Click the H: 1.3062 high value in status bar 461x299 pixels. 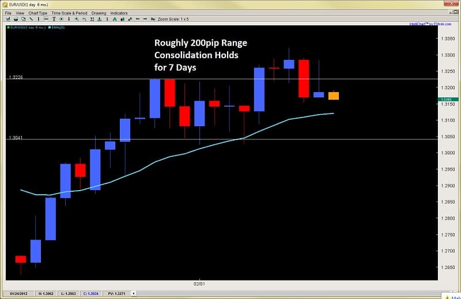pyautogui.click(x=46, y=293)
